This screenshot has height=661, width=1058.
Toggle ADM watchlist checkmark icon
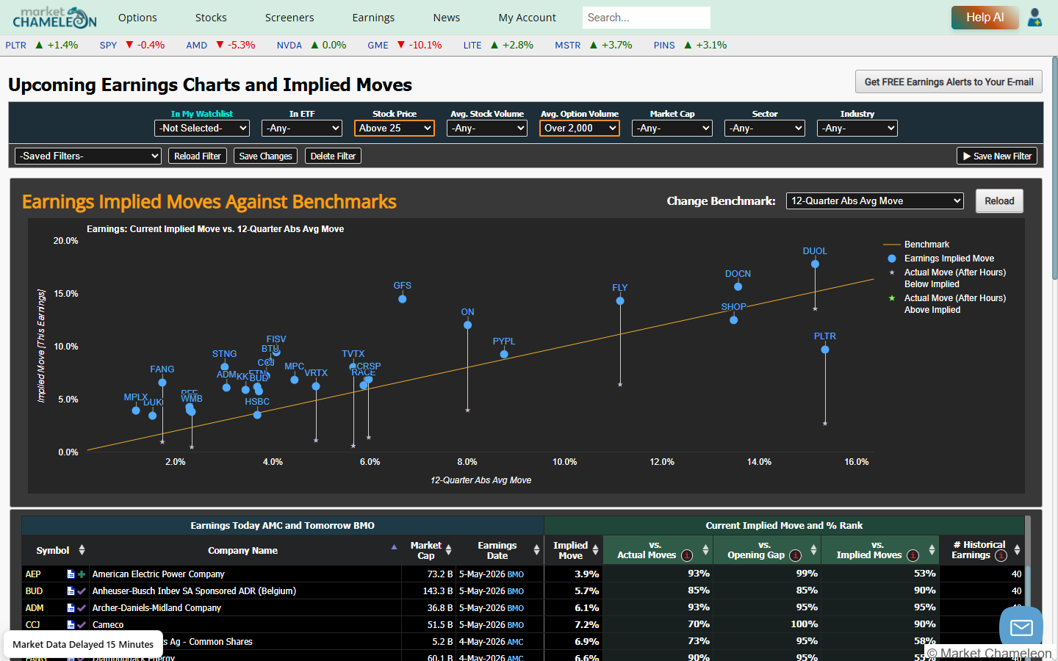(x=82, y=608)
